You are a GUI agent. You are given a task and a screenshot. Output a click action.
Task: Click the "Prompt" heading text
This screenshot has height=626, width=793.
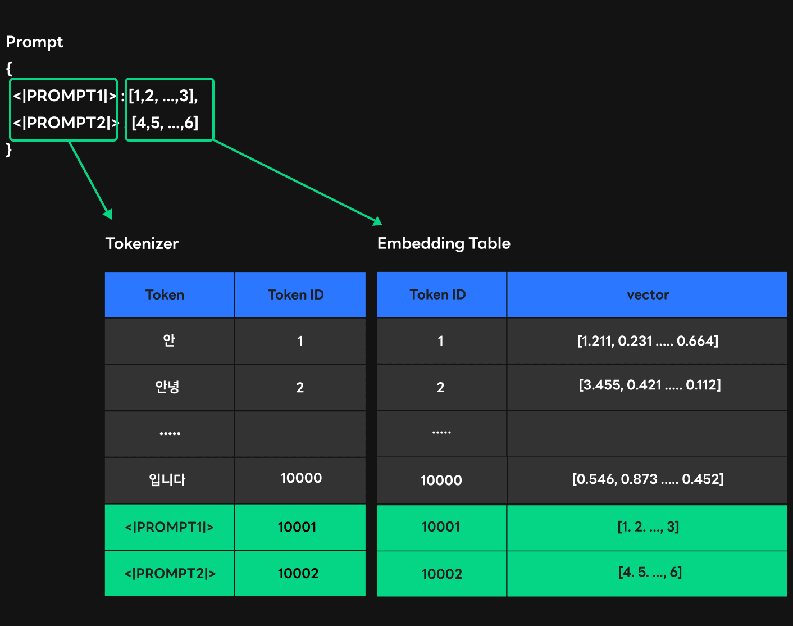coord(34,42)
